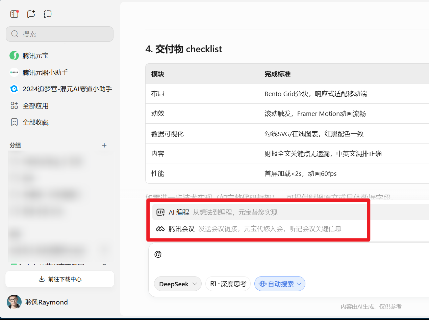Click the cell starting with 勾线SVG/在线图表
429x320 pixels.
(344, 134)
